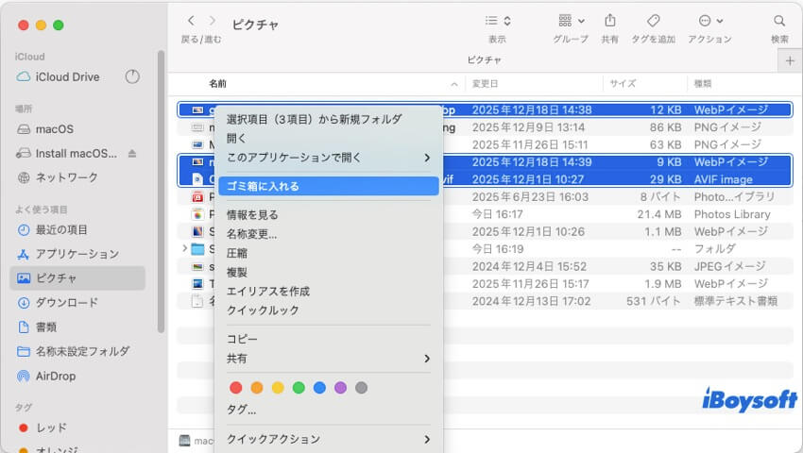Select the AVIF image row sized 29 KB
Image resolution: width=803 pixels, height=453 pixels.
[485, 179]
